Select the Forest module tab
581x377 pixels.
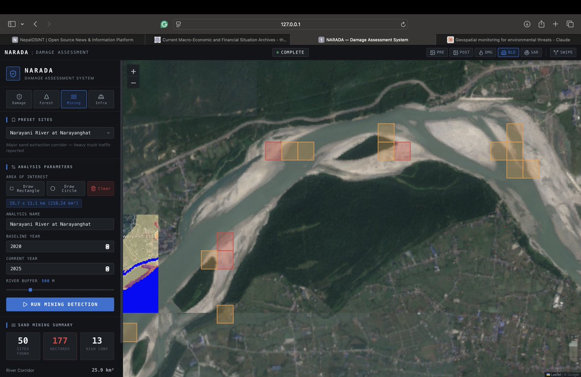pyautogui.click(x=46, y=99)
